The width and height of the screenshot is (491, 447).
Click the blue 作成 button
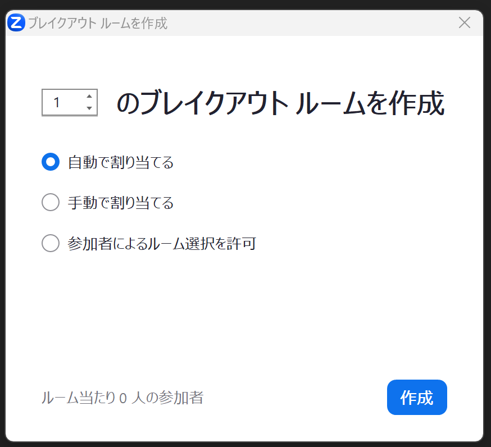pyautogui.click(x=417, y=397)
